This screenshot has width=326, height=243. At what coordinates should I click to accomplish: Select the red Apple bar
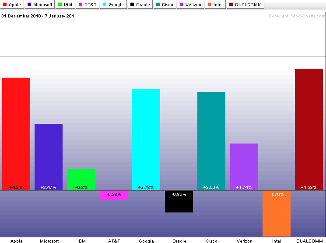16,134
